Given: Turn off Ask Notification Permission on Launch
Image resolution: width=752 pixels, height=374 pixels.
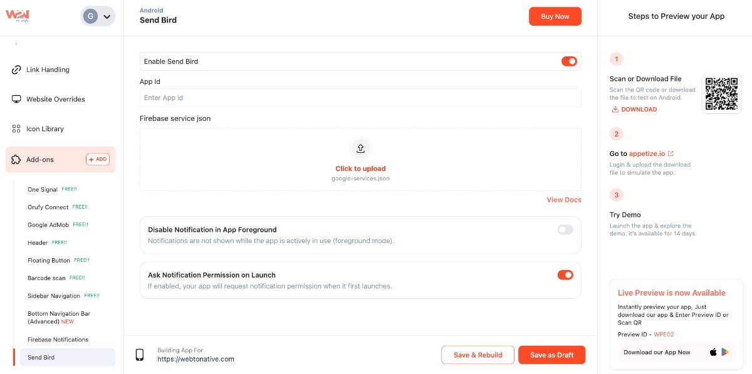Looking at the screenshot, I should [565, 275].
